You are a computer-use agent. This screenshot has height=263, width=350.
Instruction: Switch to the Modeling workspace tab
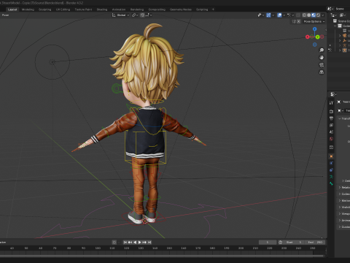pos(28,9)
